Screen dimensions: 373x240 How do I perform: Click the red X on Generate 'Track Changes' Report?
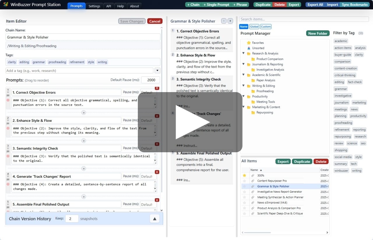pos(157,172)
